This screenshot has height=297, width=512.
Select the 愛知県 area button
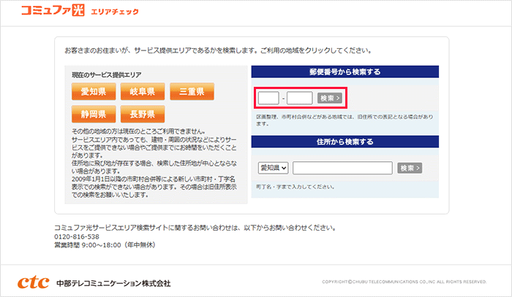pyautogui.click(x=94, y=92)
